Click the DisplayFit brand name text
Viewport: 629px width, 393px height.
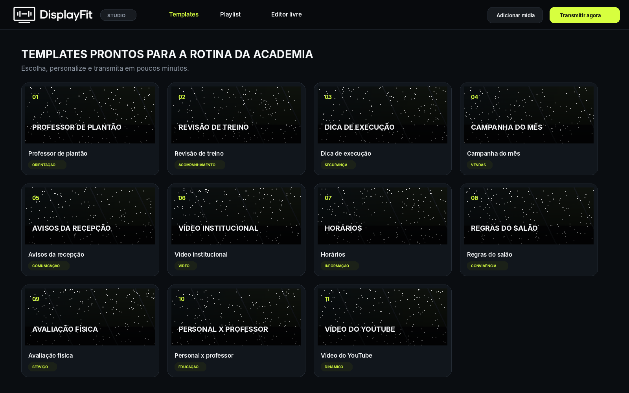coord(66,15)
